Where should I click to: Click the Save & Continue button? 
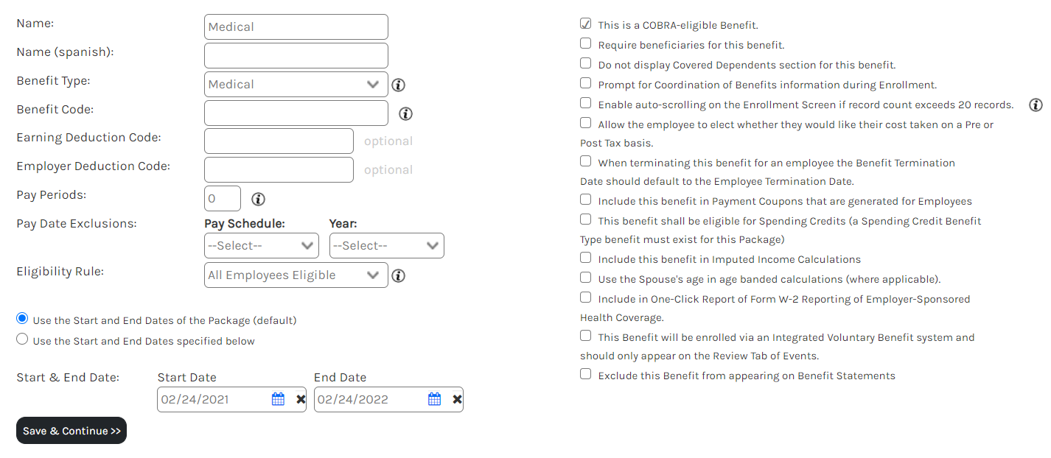71,431
